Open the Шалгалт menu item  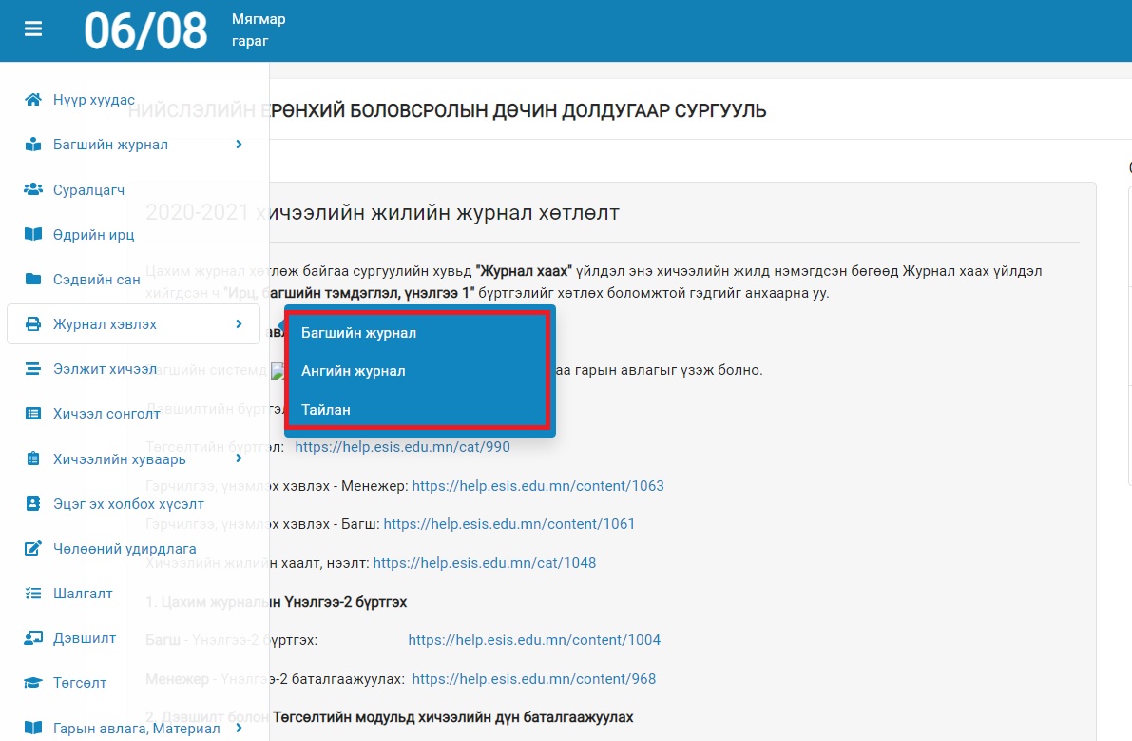pos(83,594)
